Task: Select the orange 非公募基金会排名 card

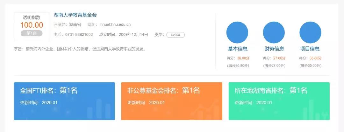Action: 172,101
